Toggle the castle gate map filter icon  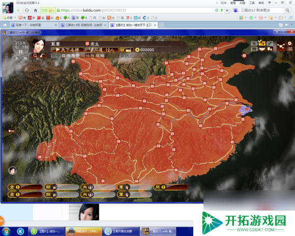coord(254,49)
